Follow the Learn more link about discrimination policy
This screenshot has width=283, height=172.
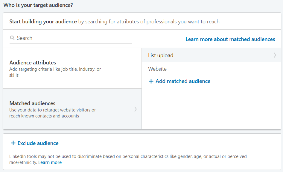point(50,162)
